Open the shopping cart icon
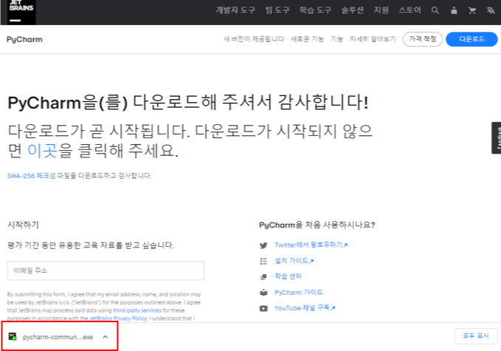 472,10
